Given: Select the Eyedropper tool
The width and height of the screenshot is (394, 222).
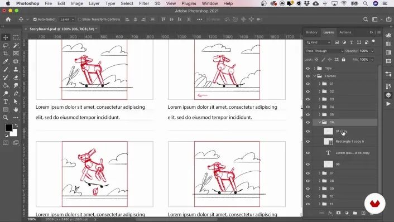Looking at the screenshot, I should point(6,61).
